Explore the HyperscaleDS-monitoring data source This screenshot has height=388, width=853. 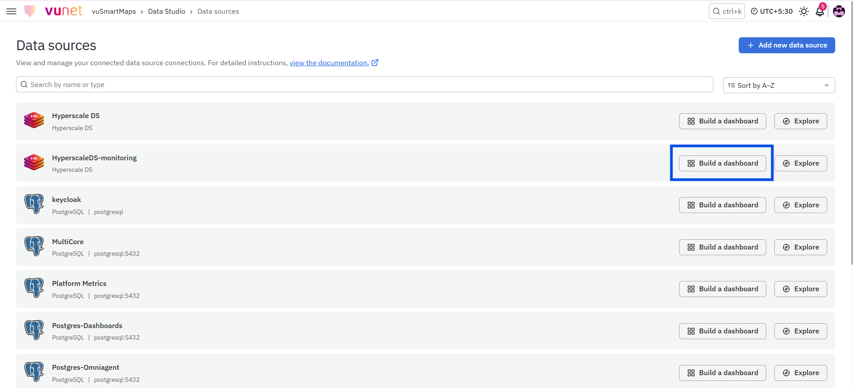tap(801, 163)
